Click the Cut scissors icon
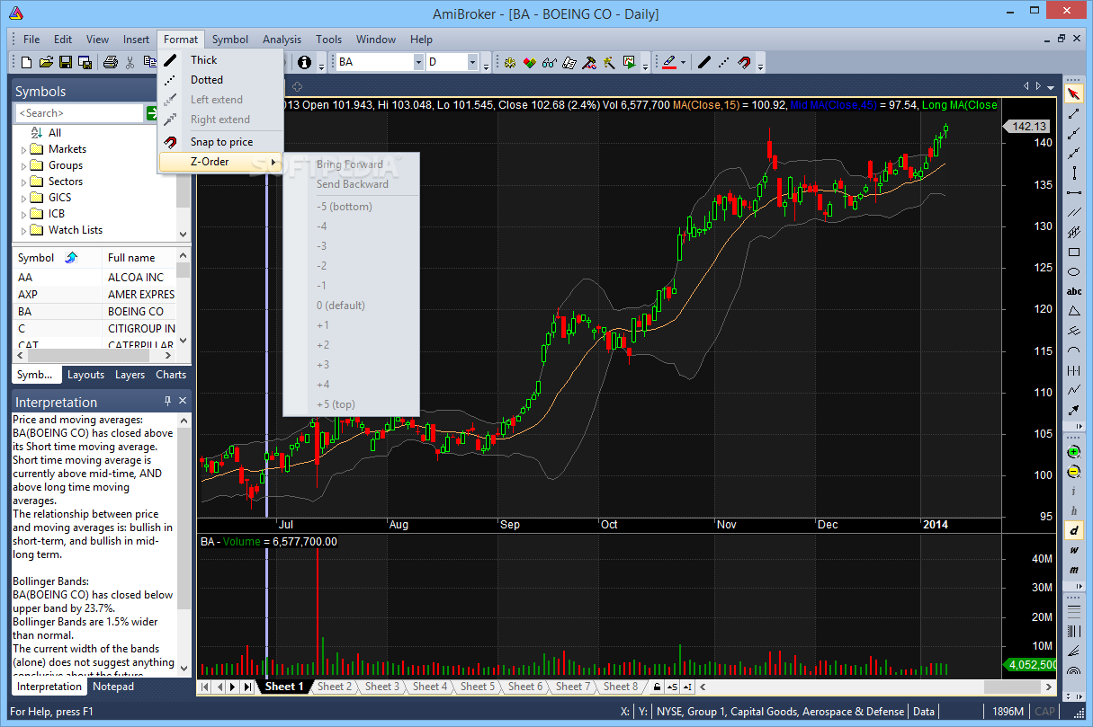Viewport: 1093px width, 727px height. click(130, 62)
